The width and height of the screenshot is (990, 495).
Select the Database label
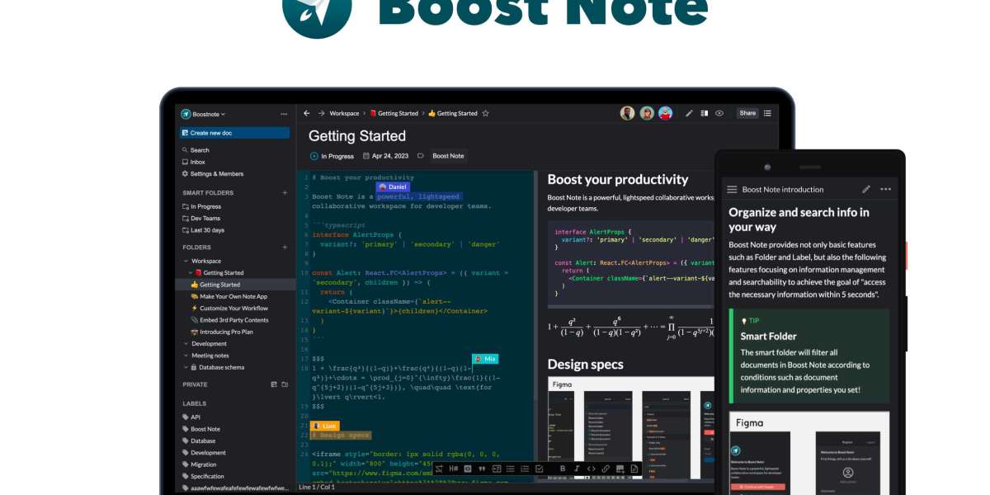coord(198,441)
